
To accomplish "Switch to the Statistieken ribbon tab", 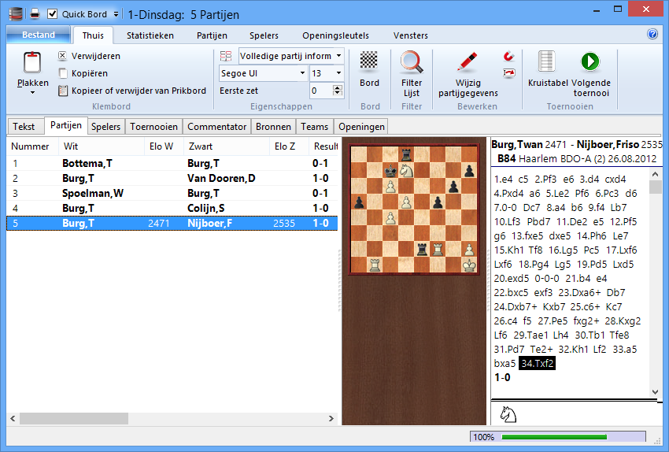I will pyautogui.click(x=150, y=35).
